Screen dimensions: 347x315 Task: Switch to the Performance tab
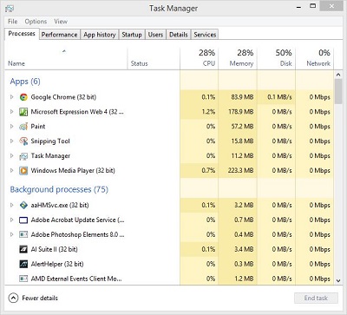(59, 35)
